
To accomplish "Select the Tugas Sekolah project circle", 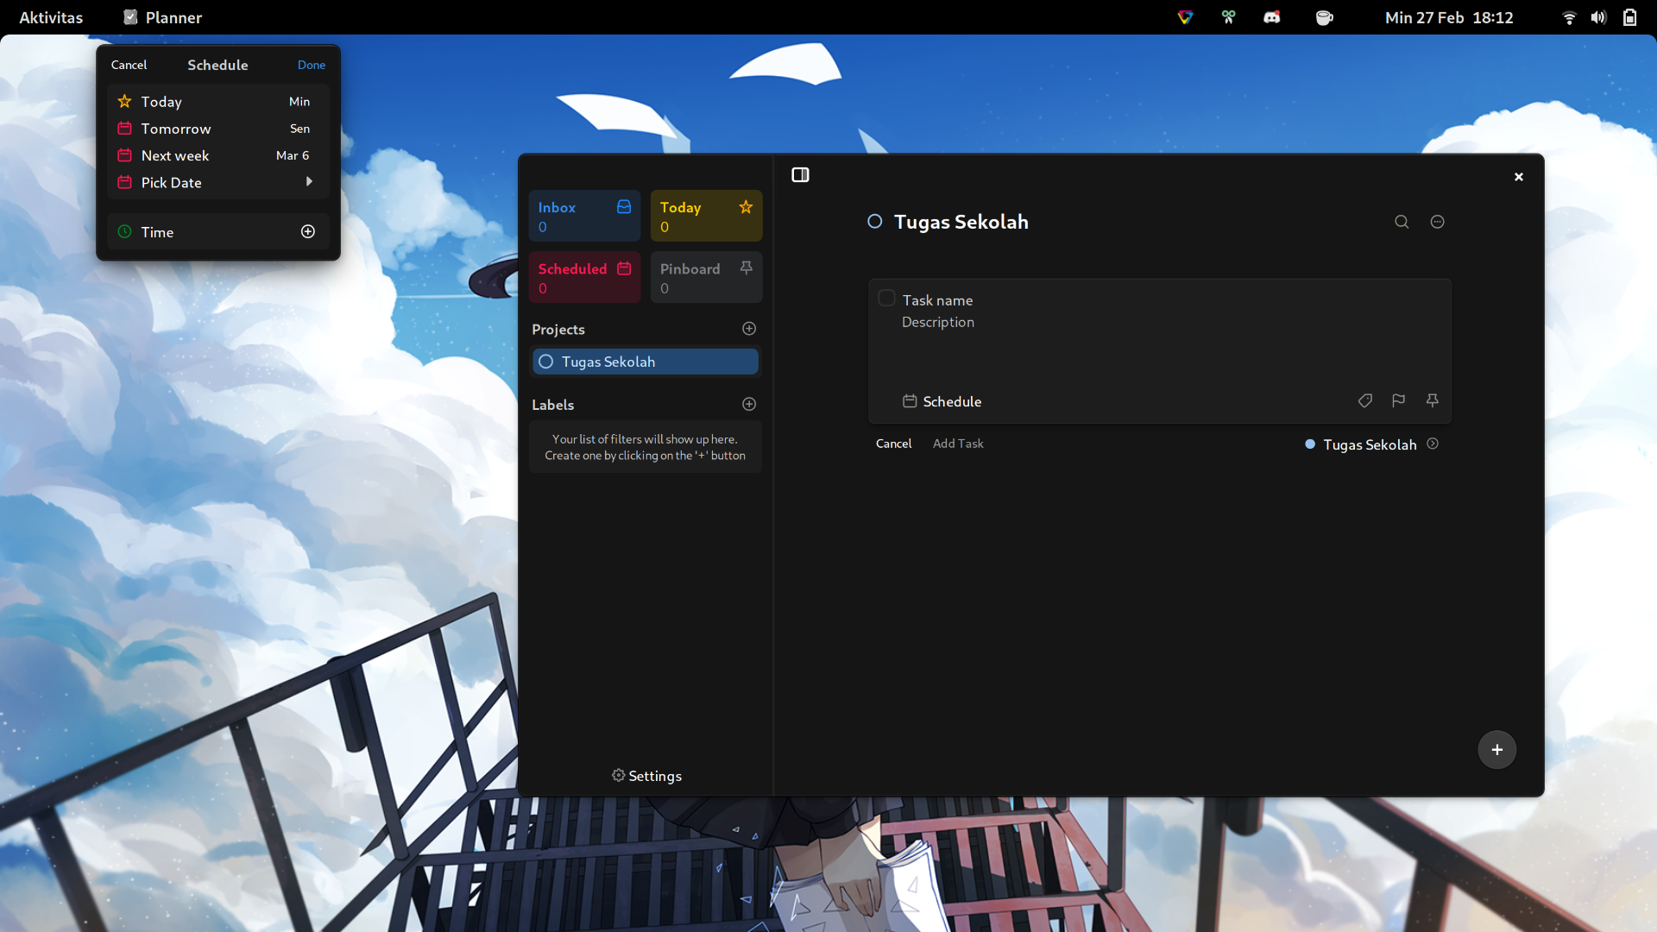I will 545,362.
